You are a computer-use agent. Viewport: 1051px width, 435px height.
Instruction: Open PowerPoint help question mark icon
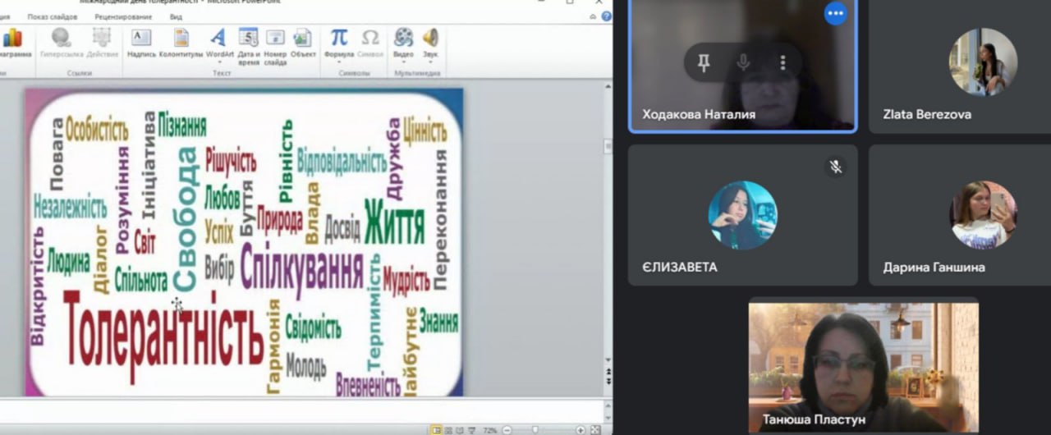(604, 16)
